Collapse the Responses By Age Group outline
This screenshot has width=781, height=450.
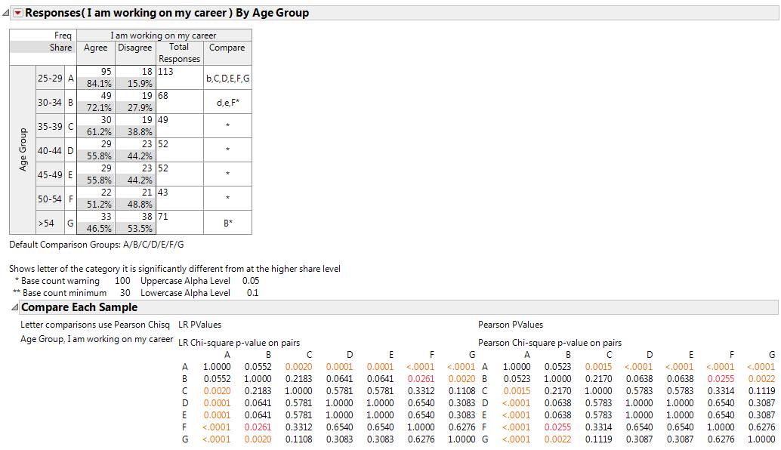[7, 13]
